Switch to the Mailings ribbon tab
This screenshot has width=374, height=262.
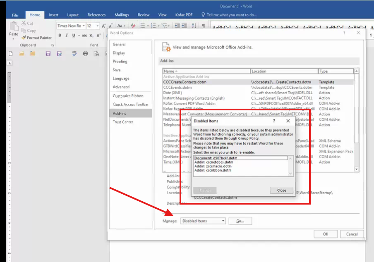coord(121,15)
